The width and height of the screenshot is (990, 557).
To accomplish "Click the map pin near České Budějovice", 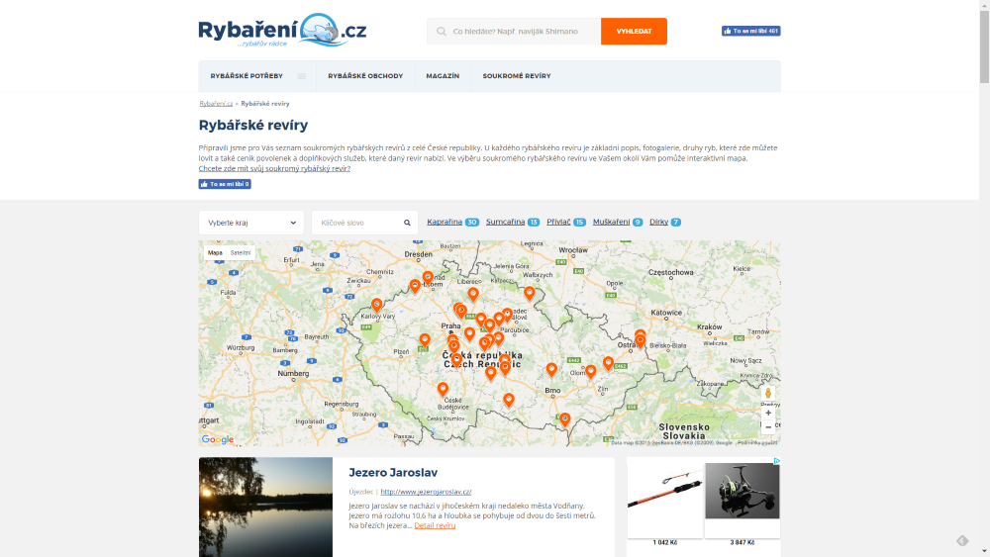I will (443, 389).
